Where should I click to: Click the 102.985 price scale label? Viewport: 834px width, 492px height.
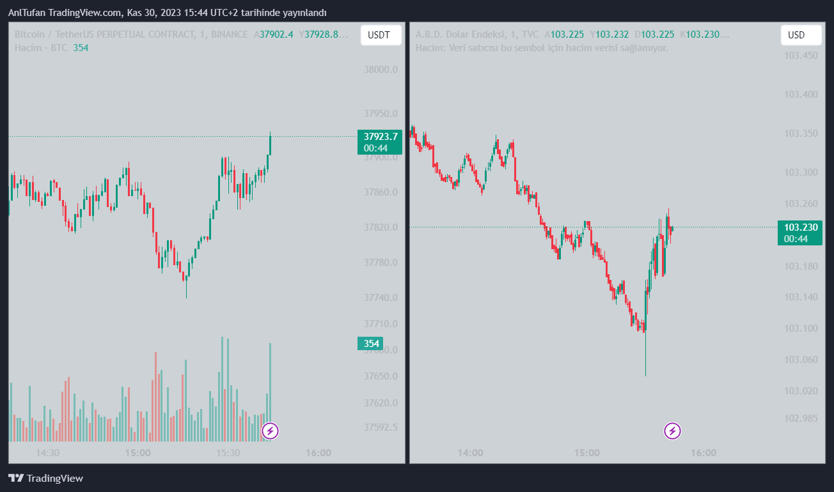tap(800, 418)
